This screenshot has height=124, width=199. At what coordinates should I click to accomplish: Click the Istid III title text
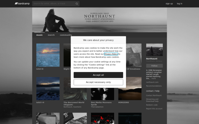coord(40,69)
